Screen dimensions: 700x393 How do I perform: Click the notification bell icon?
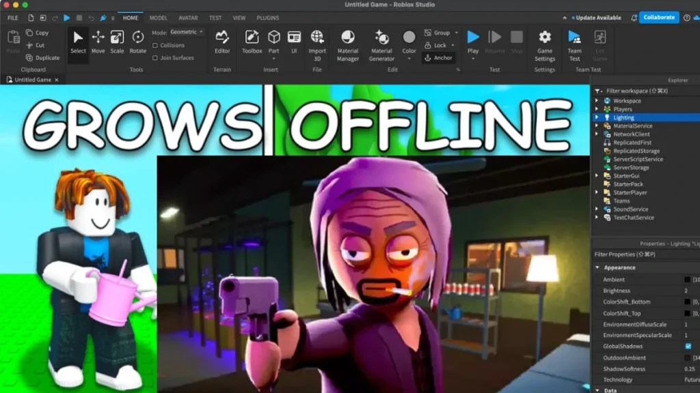[634, 18]
